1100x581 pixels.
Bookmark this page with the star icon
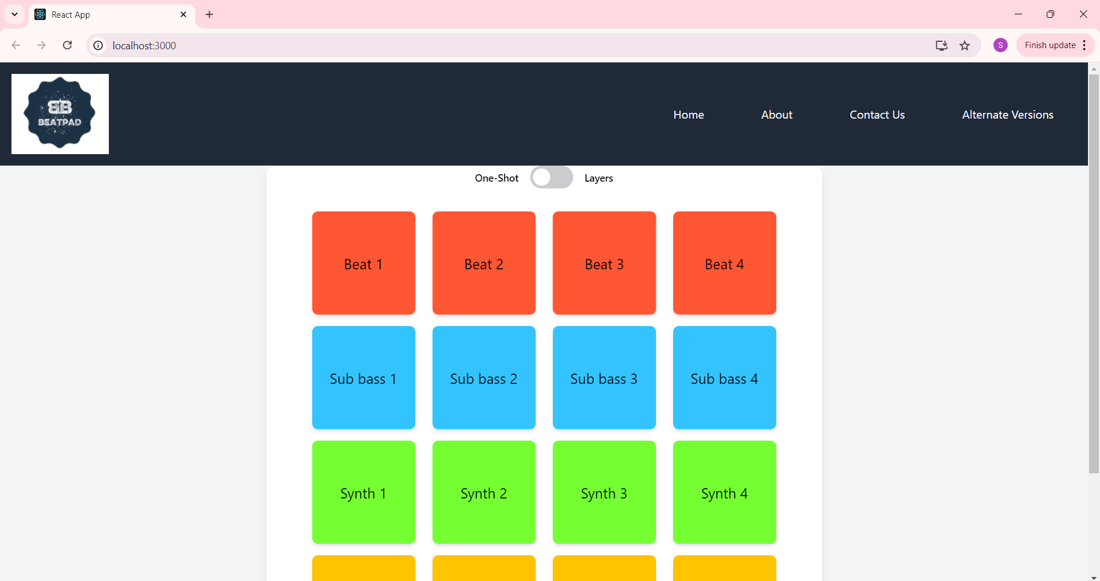click(x=965, y=45)
